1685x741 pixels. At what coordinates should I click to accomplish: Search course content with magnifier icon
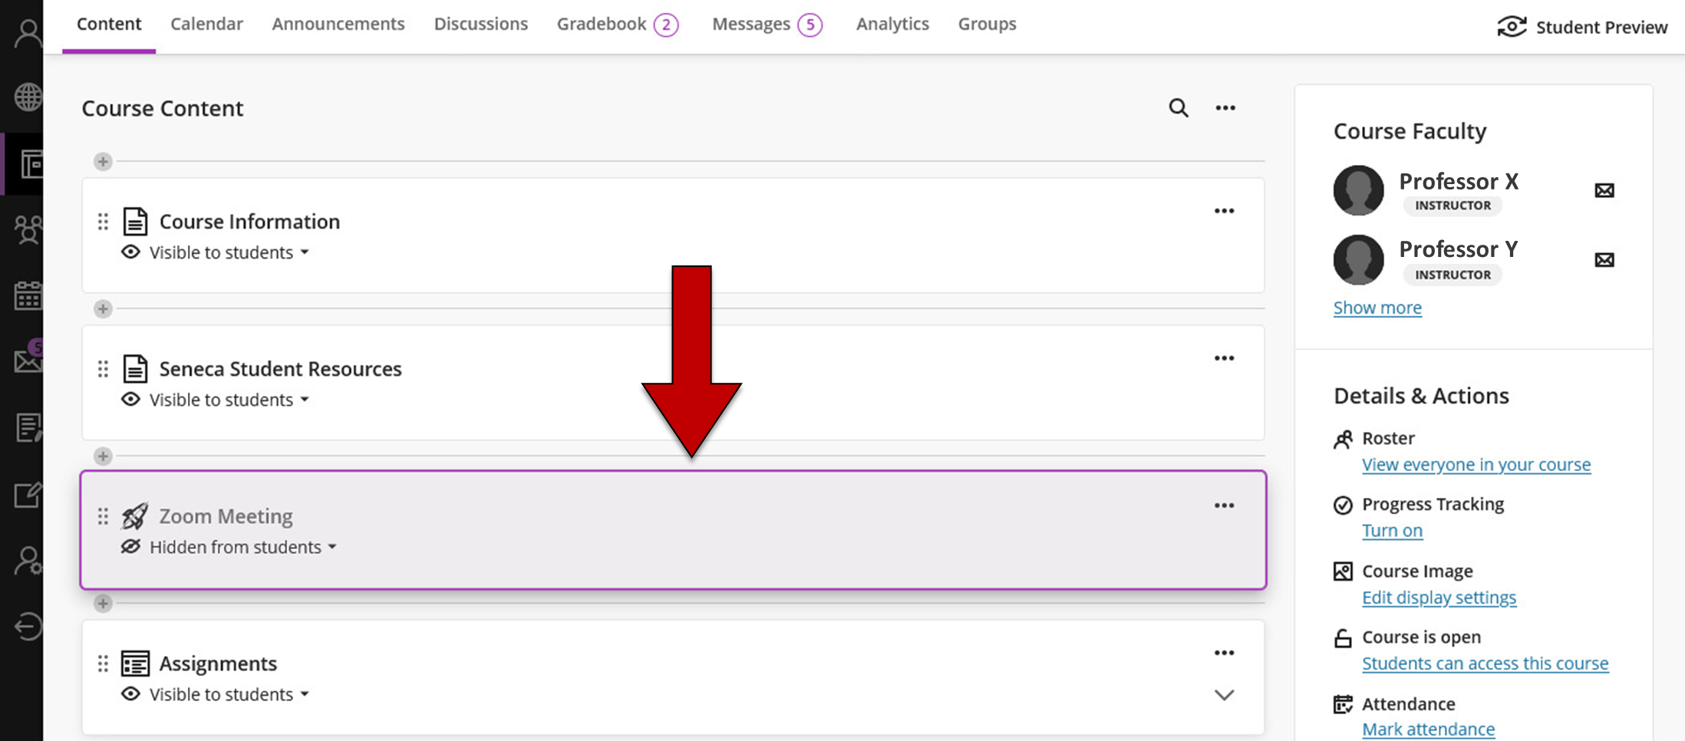point(1179,108)
